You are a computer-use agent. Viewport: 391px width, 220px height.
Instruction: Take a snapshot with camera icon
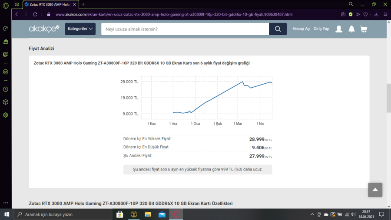coord(343,14)
